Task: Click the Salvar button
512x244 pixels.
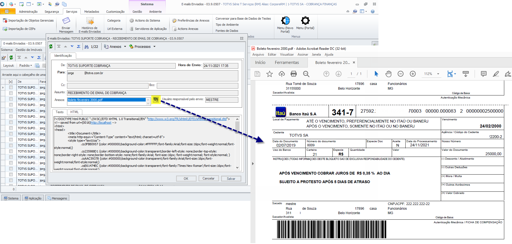Action: [231, 178]
